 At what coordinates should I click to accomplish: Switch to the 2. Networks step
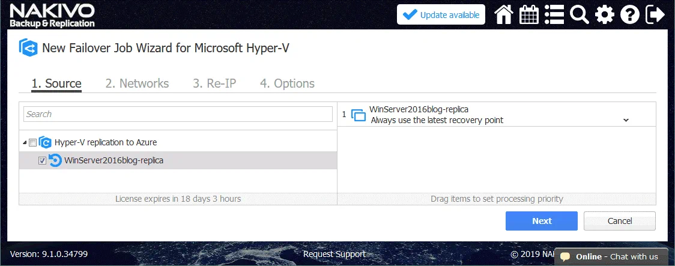(x=137, y=83)
